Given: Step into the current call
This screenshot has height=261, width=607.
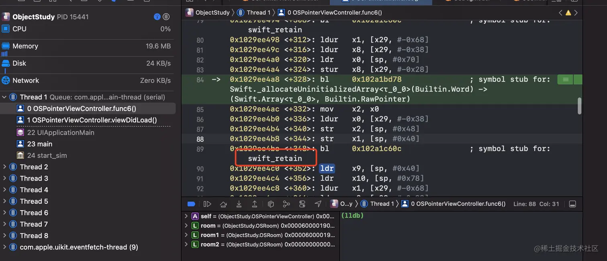Looking at the screenshot, I should pos(239,204).
